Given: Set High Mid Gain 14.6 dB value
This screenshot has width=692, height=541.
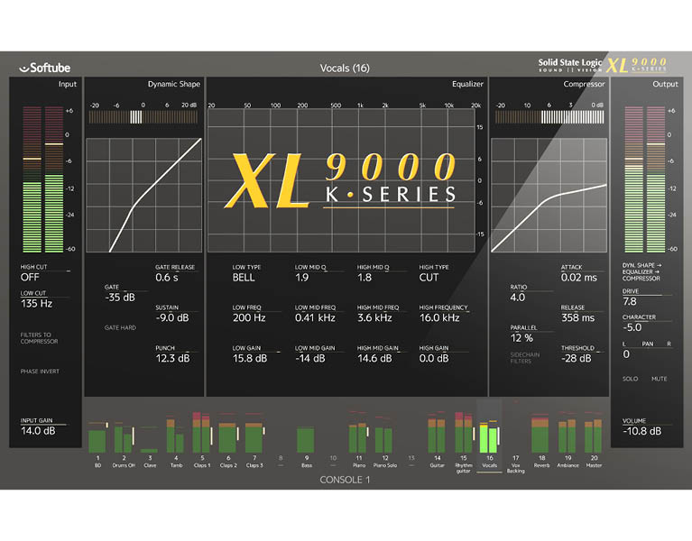Looking at the screenshot, I should (374, 359).
